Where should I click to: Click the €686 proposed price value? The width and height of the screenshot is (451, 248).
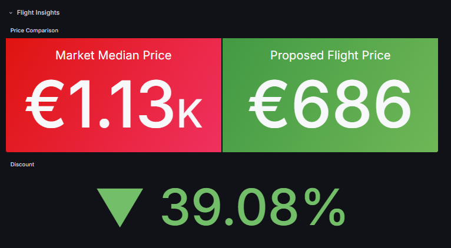click(x=330, y=105)
